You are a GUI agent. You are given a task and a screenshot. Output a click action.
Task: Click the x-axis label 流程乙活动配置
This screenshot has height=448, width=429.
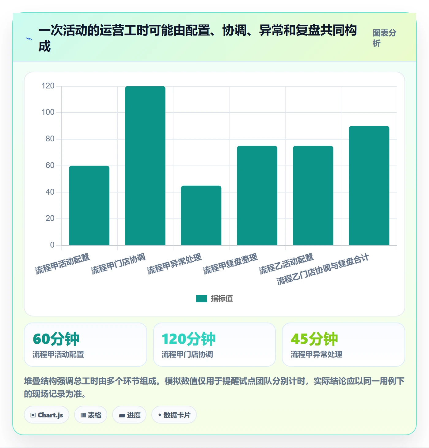click(286, 263)
